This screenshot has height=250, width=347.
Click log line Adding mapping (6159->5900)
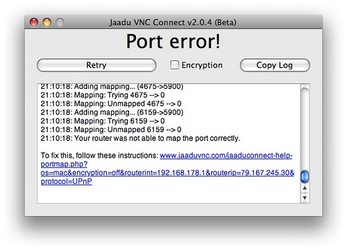click(x=112, y=112)
